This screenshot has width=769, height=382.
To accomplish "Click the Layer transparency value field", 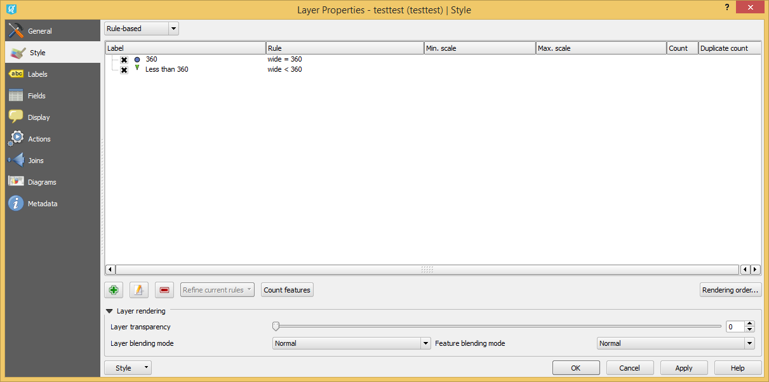I will coord(735,327).
